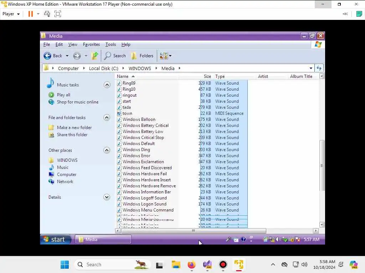Click the XP tray volume speaker icon
This screenshot has width=365, height=273.
pos(278,239)
